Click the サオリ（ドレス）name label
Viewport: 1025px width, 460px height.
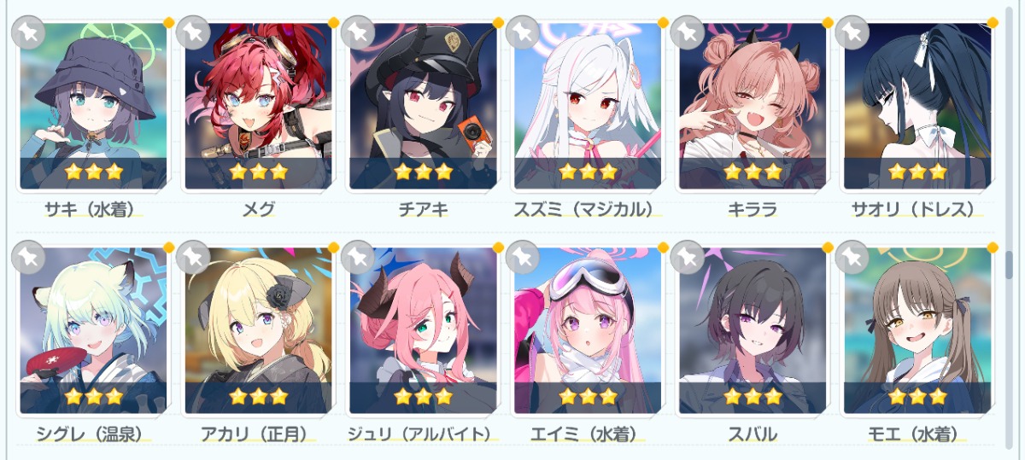(x=914, y=209)
